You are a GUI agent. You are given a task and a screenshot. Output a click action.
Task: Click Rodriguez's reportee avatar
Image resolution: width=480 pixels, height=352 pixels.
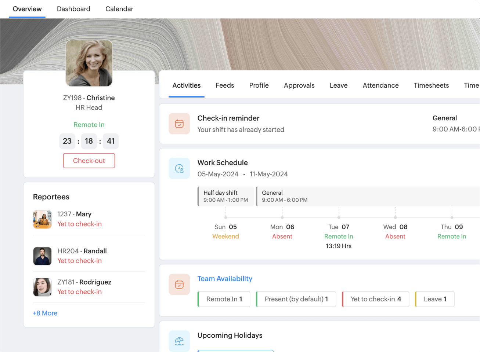pyautogui.click(x=42, y=287)
